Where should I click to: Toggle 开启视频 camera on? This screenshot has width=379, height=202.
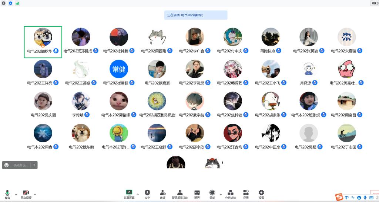(26, 194)
